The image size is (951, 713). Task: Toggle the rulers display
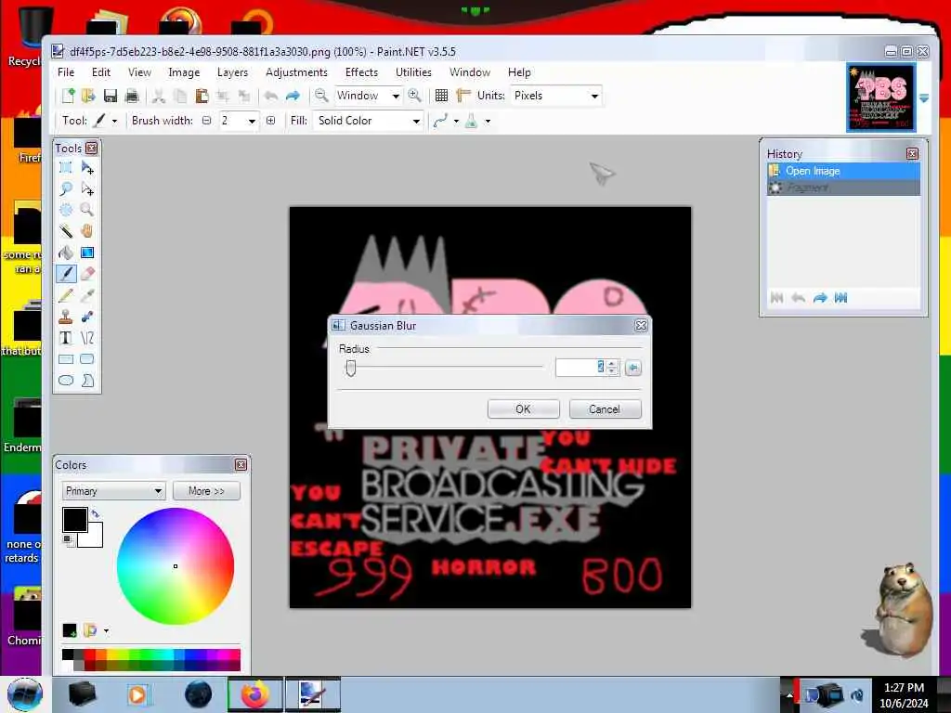pos(463,96)
